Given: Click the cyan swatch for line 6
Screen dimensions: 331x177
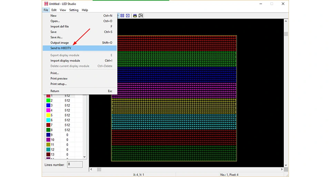Looking at the screenshot, I should (48, 120).
